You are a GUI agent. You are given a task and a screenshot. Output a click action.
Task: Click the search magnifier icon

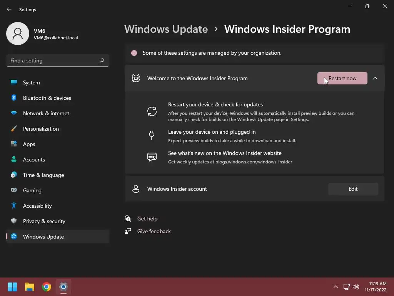tap(102, 61)
